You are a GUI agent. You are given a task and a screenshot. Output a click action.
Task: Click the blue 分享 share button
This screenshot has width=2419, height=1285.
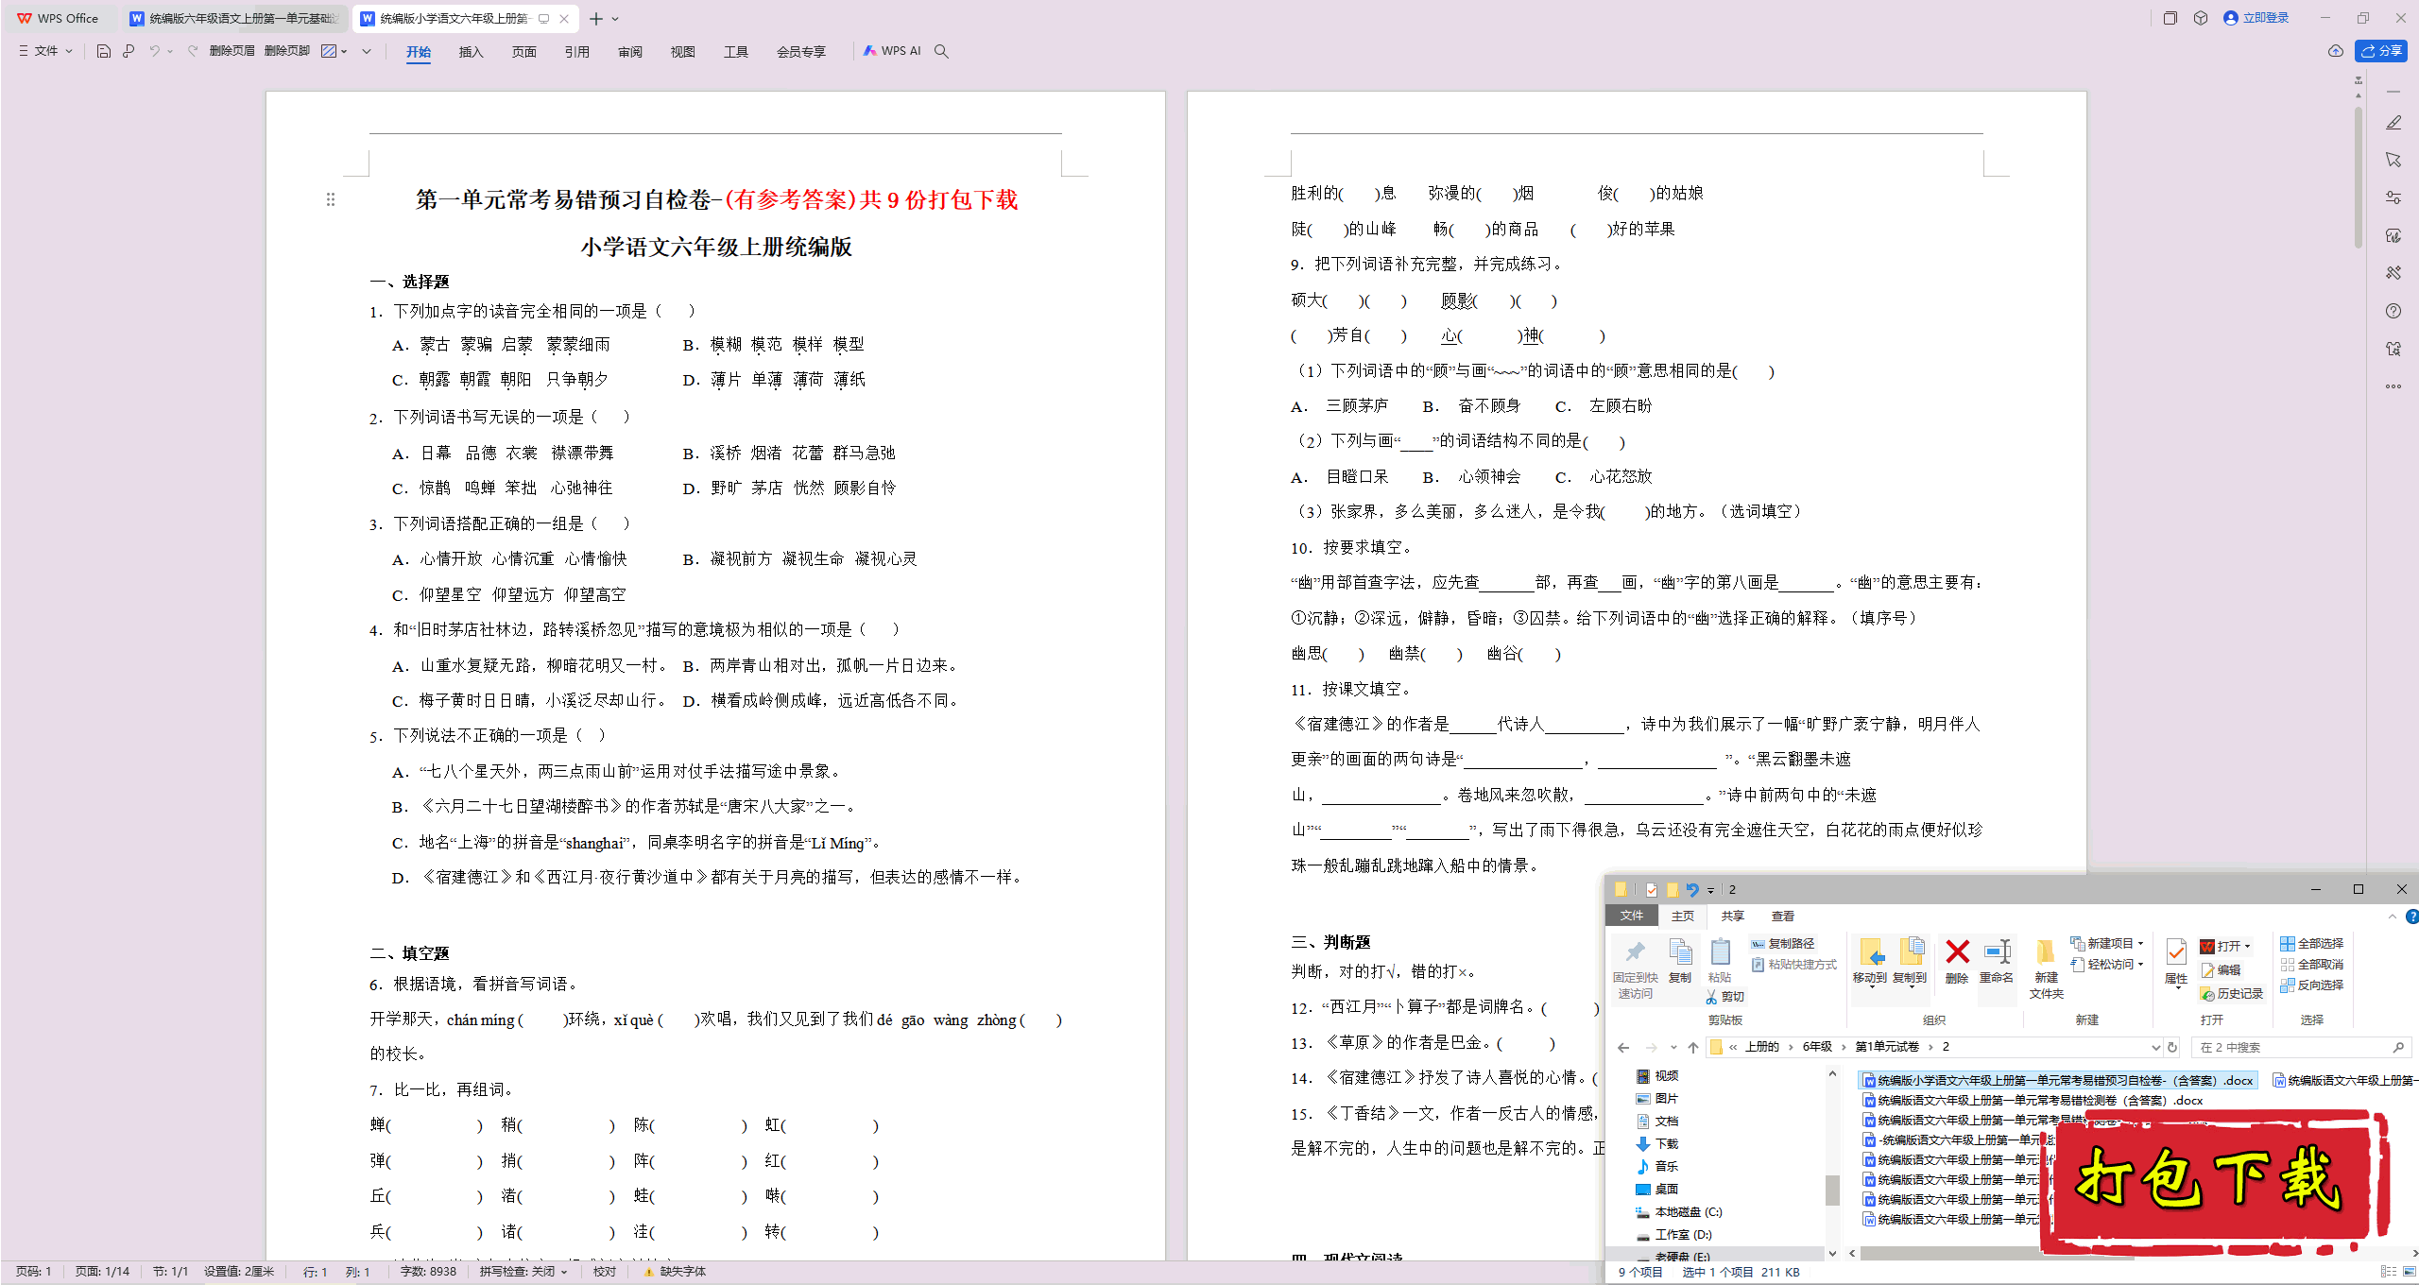click(2381, 51)
